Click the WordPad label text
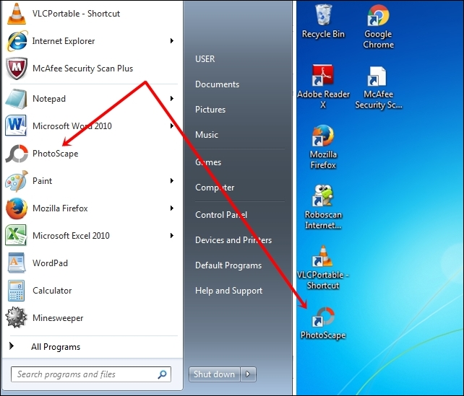Screen dimensions: 464x396 (x=50, y=263)
